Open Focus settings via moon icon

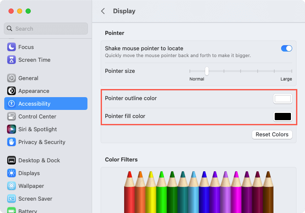pos(12,47)
